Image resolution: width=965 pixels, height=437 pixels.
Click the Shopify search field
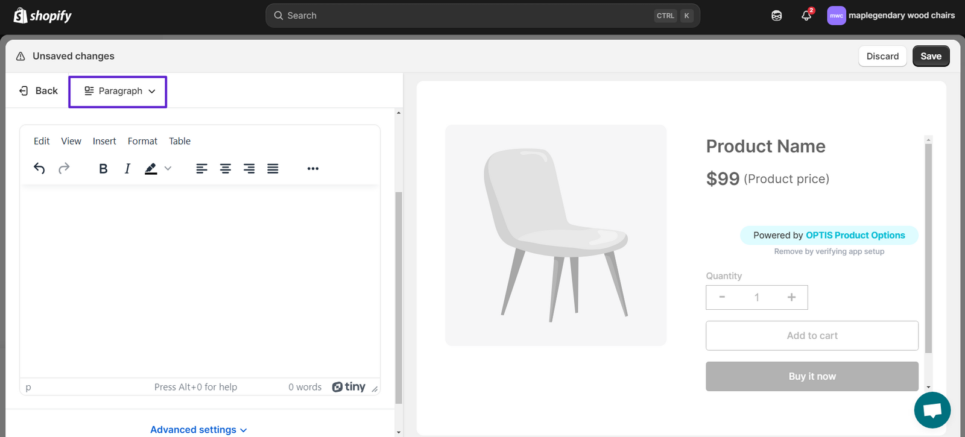482,16
